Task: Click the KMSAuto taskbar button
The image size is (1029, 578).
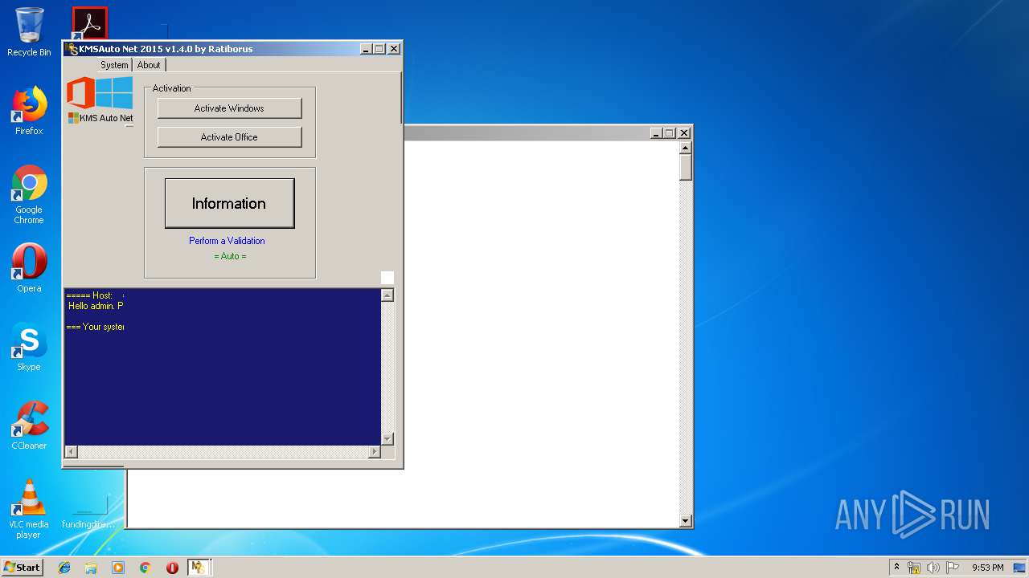Action: pyautogui.click(x=199, y=568)
